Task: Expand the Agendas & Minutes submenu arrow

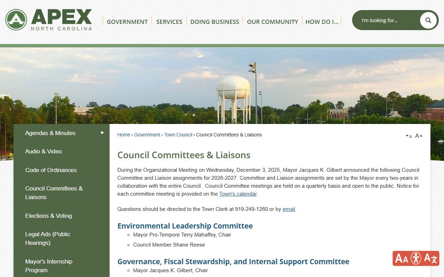Action: point(102,133)
